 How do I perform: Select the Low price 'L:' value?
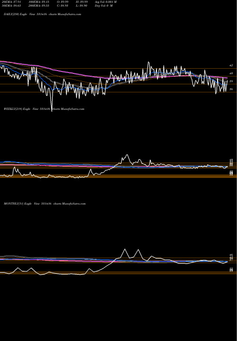(82, 5)
